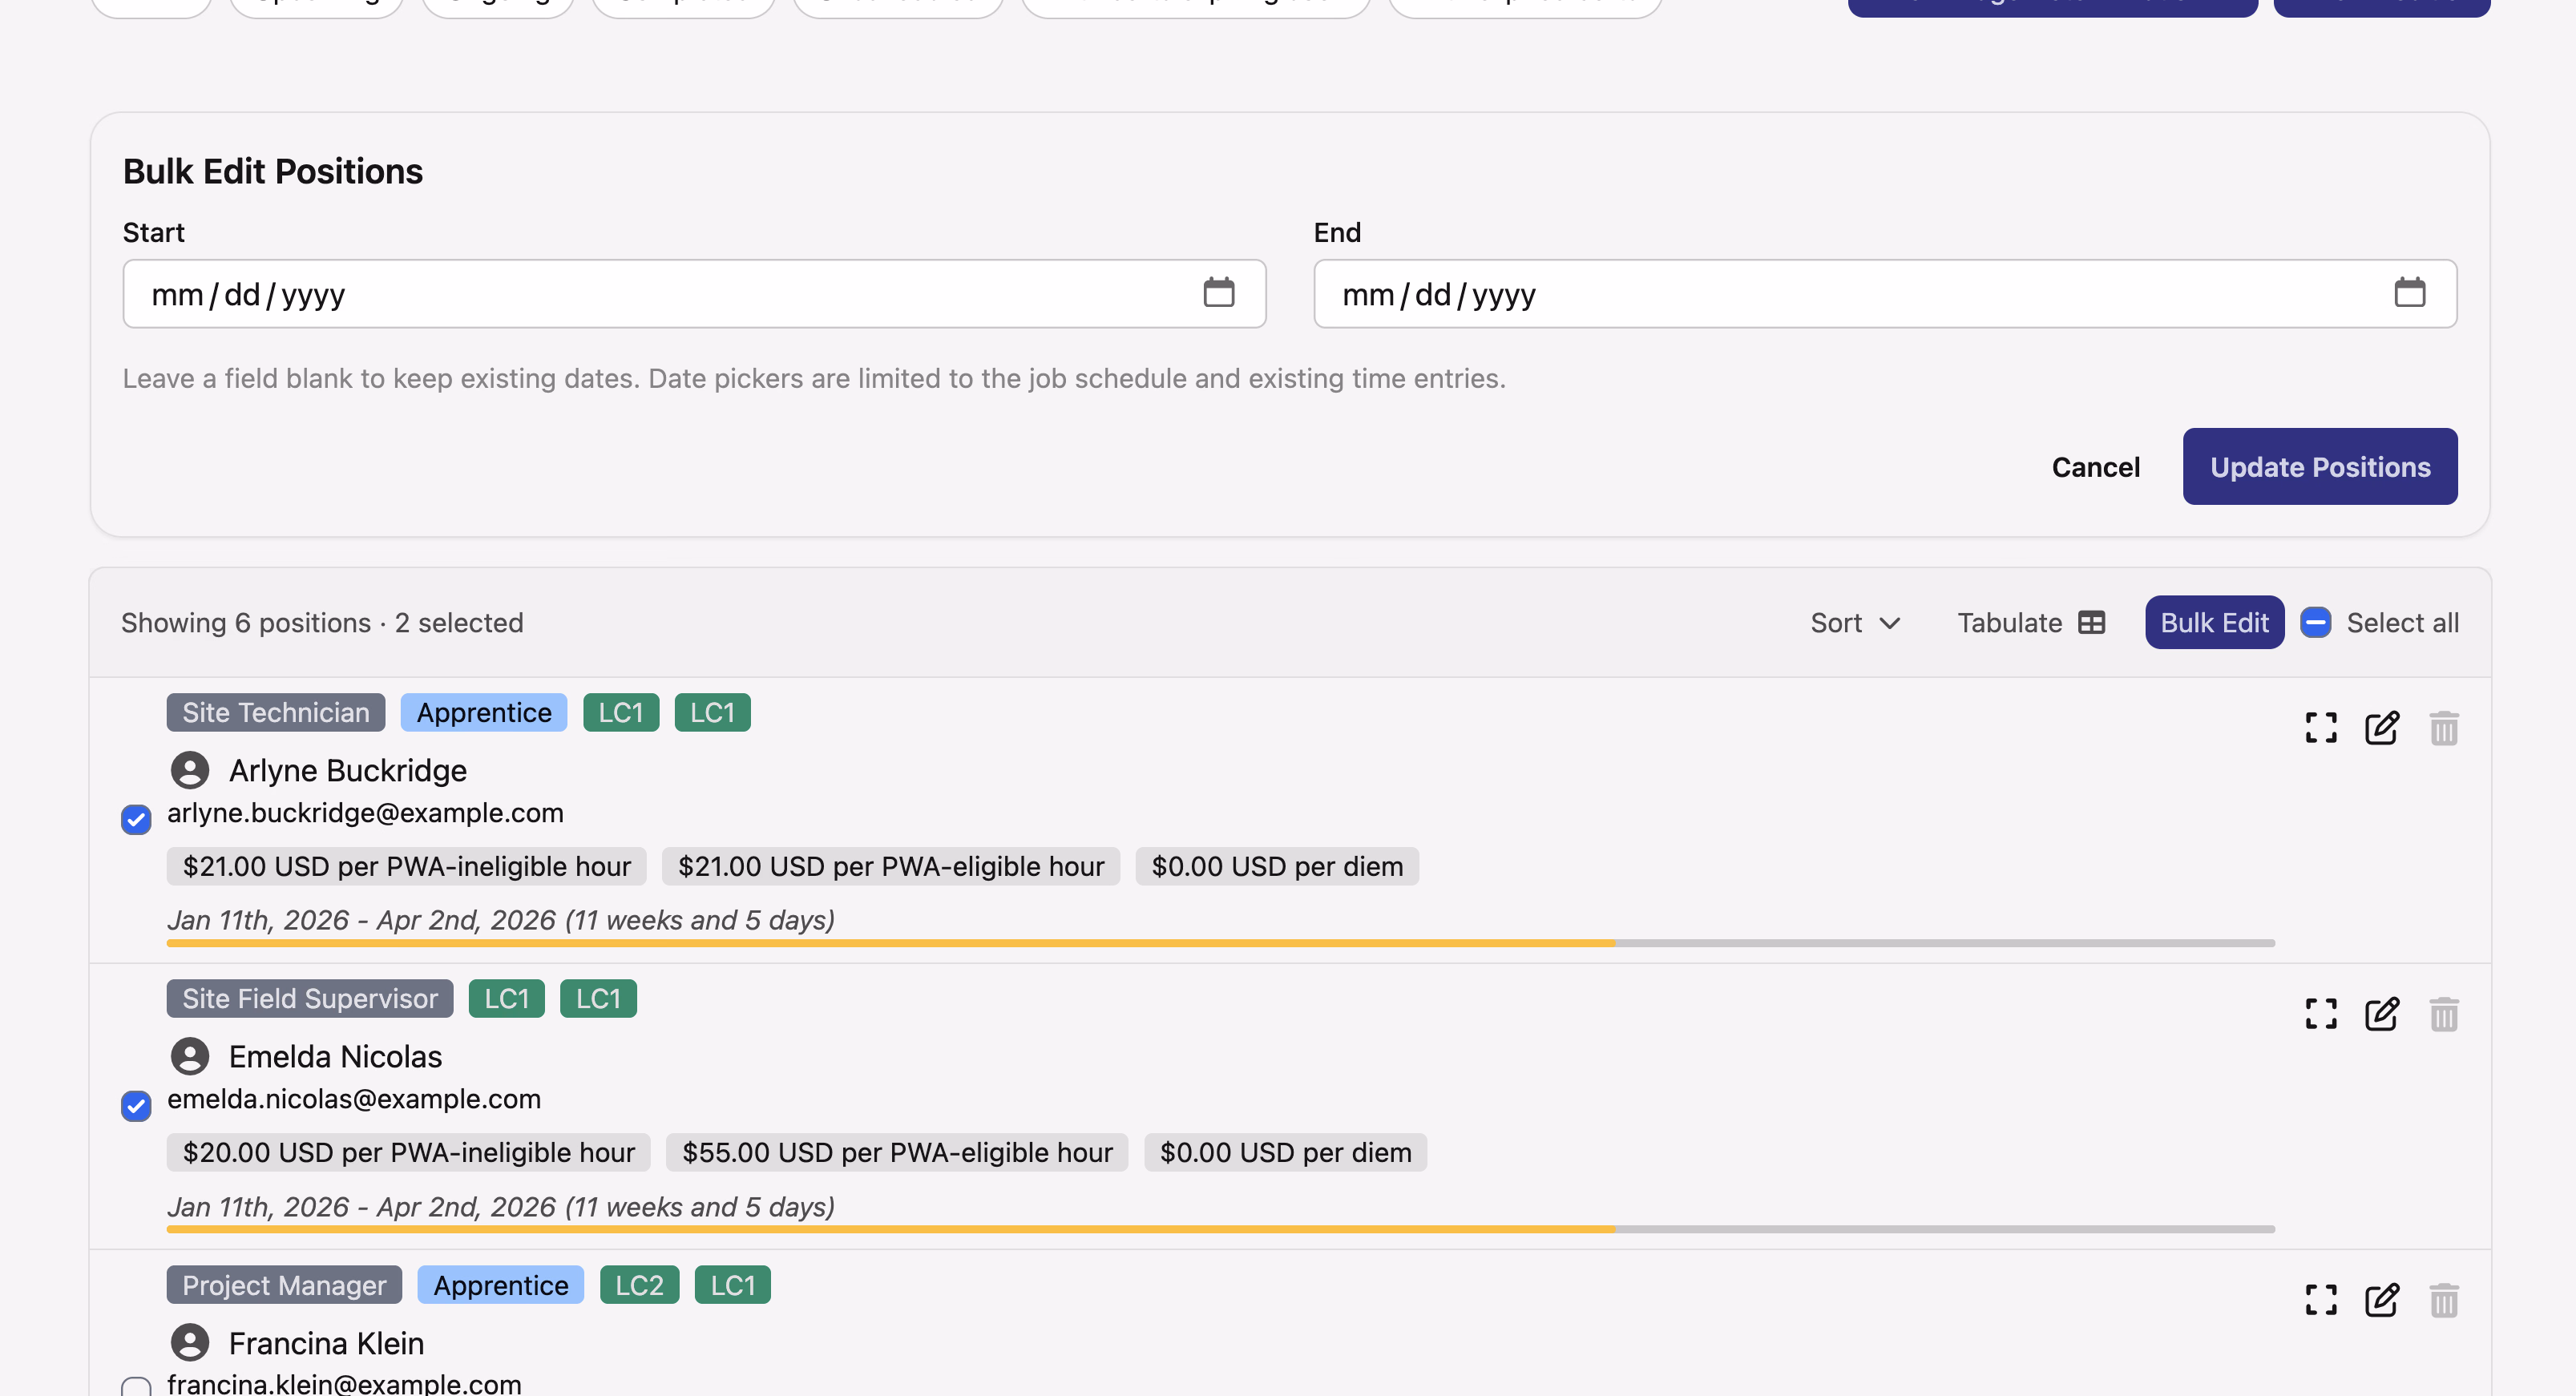Click Emelda Nicolas date progress bar
This screenshot has width=2576, height=1396.
click(1221, 1229)
